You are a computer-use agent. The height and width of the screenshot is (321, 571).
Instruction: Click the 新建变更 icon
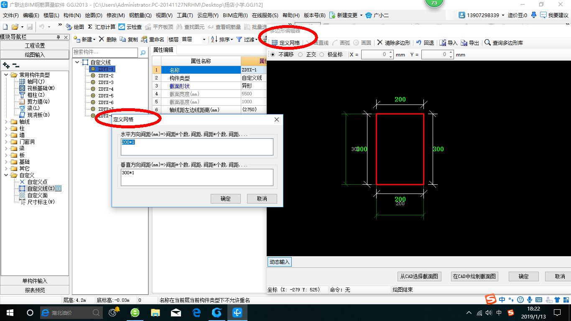[332, 15]
